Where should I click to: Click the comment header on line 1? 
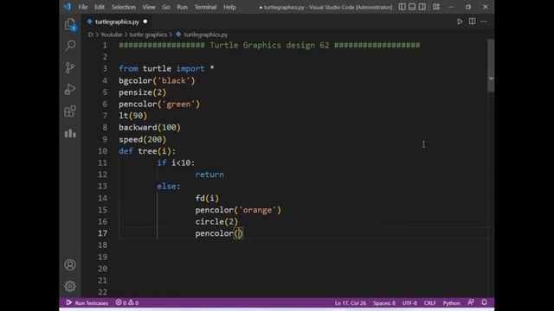tap(269, 45)
